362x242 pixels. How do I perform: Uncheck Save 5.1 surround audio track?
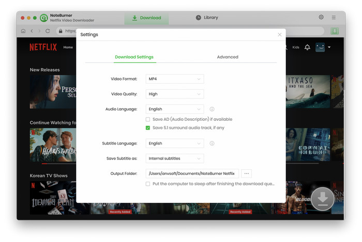pos(148,128)
